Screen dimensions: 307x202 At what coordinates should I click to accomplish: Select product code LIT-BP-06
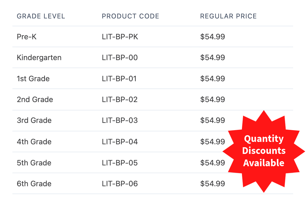coord(120,184)
